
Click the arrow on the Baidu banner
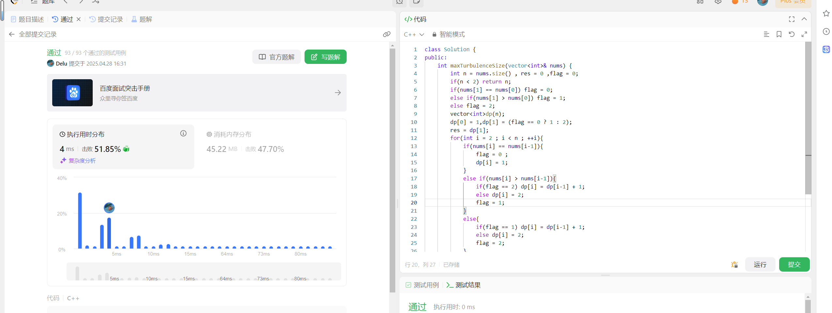[338, 93]
